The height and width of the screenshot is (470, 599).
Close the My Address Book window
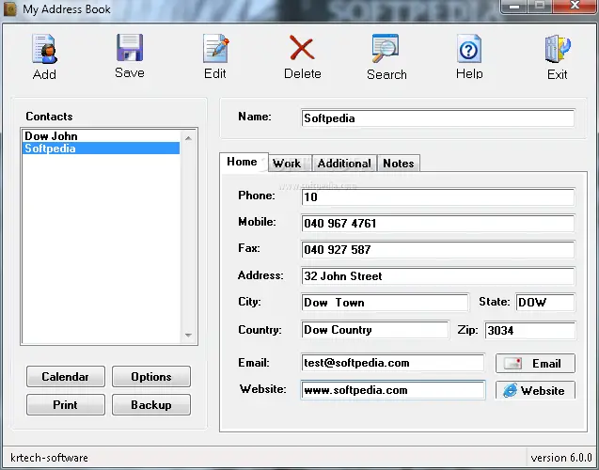[x=575, y=6]
